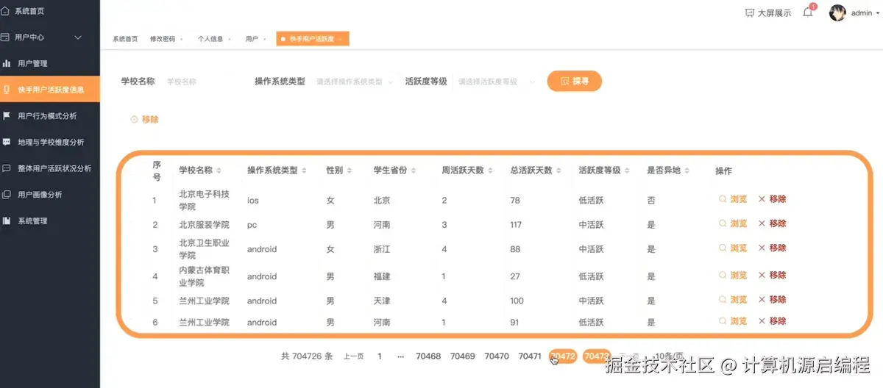Click 浏览 for 北京服装学院 row

point(733,223)
